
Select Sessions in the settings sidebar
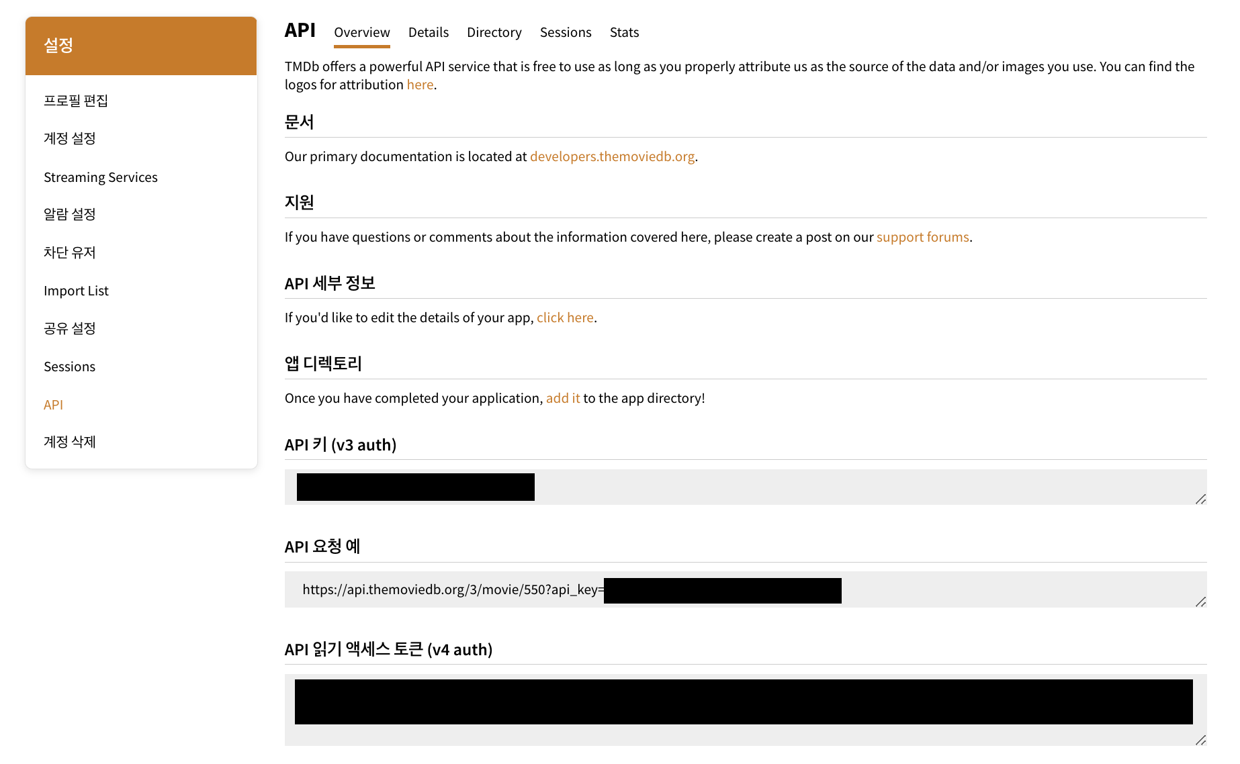[x=69, y=367]
